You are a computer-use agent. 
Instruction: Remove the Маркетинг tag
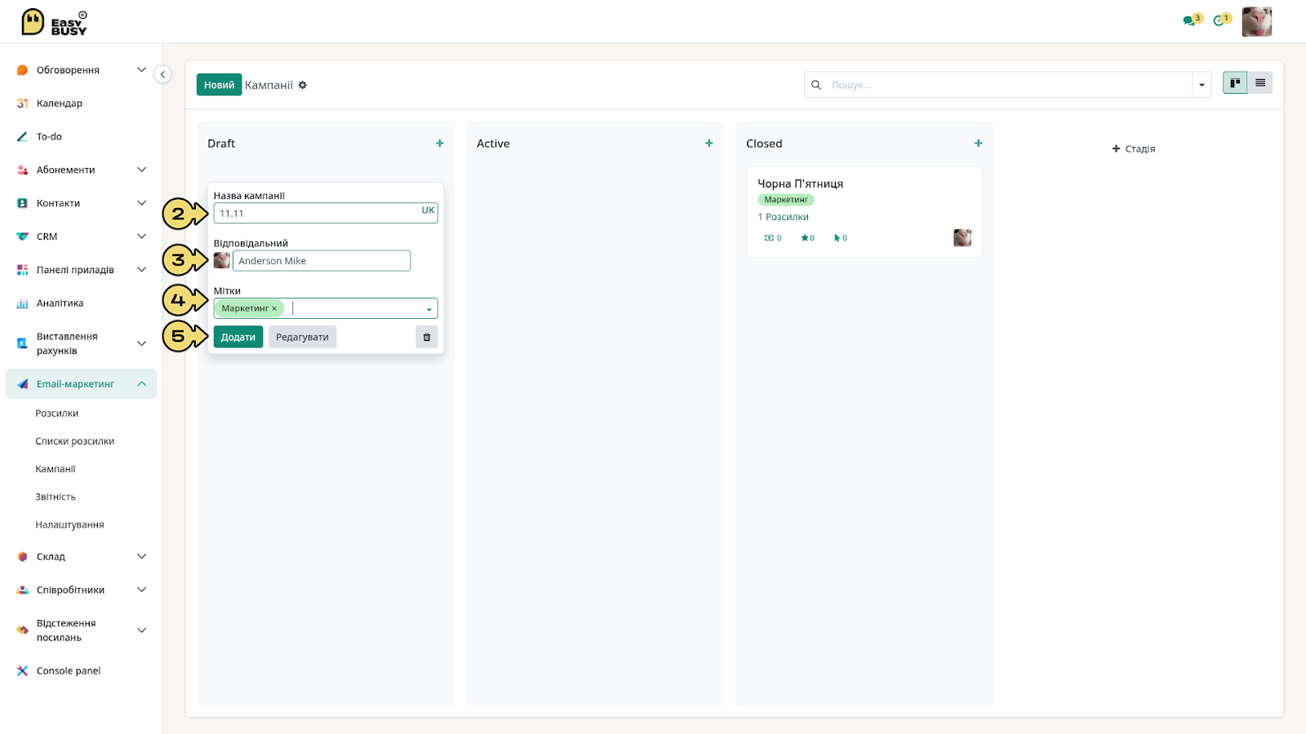point(274,308)
